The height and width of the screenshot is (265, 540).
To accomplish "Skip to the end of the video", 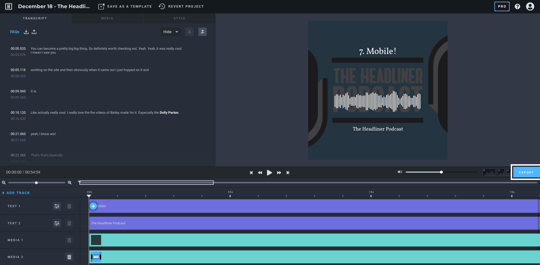I will (x=288, y=173).
